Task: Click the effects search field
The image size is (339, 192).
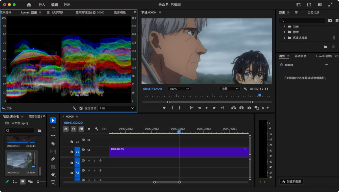Action: 302,20
